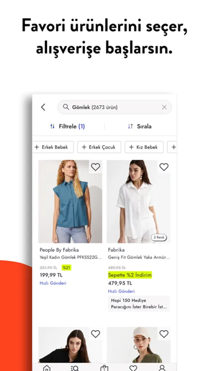Open the Yeşil Kadın Gömlek product image
209x371 pixels.
[x=70, y=202]
